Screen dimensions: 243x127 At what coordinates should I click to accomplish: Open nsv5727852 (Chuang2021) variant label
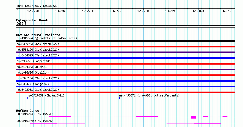point(46,95)
